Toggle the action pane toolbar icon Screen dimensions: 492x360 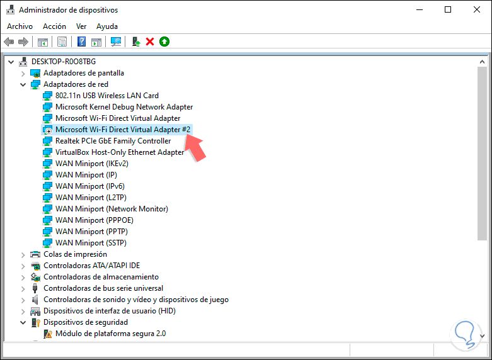coord(96,42)
